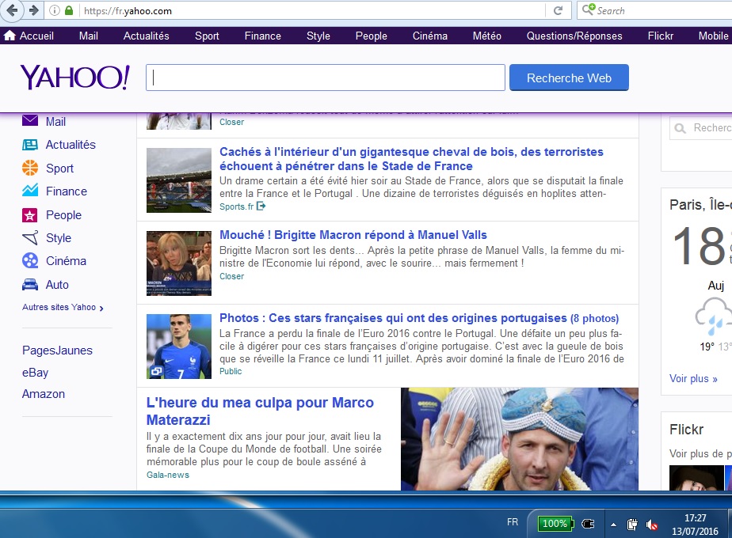Open the Mail tab in top navigation
This screenshot has width=732, height=538.
point(88,36)
